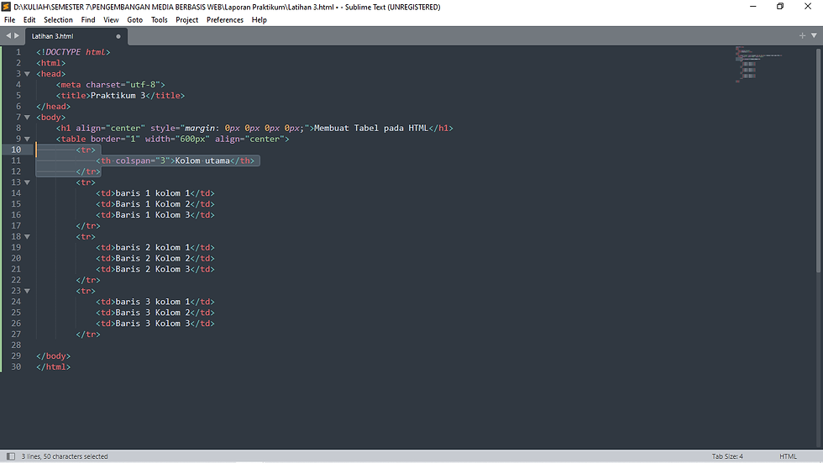Click 'Baris 1 Kolom 3' on line 16

pos(153,215)
